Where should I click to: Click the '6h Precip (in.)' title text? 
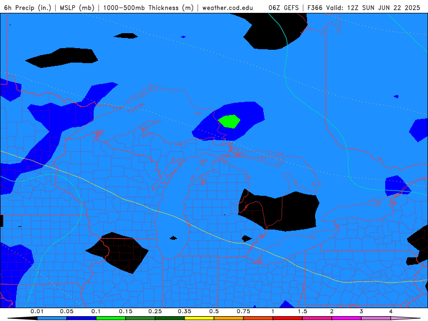click(28, 7)
